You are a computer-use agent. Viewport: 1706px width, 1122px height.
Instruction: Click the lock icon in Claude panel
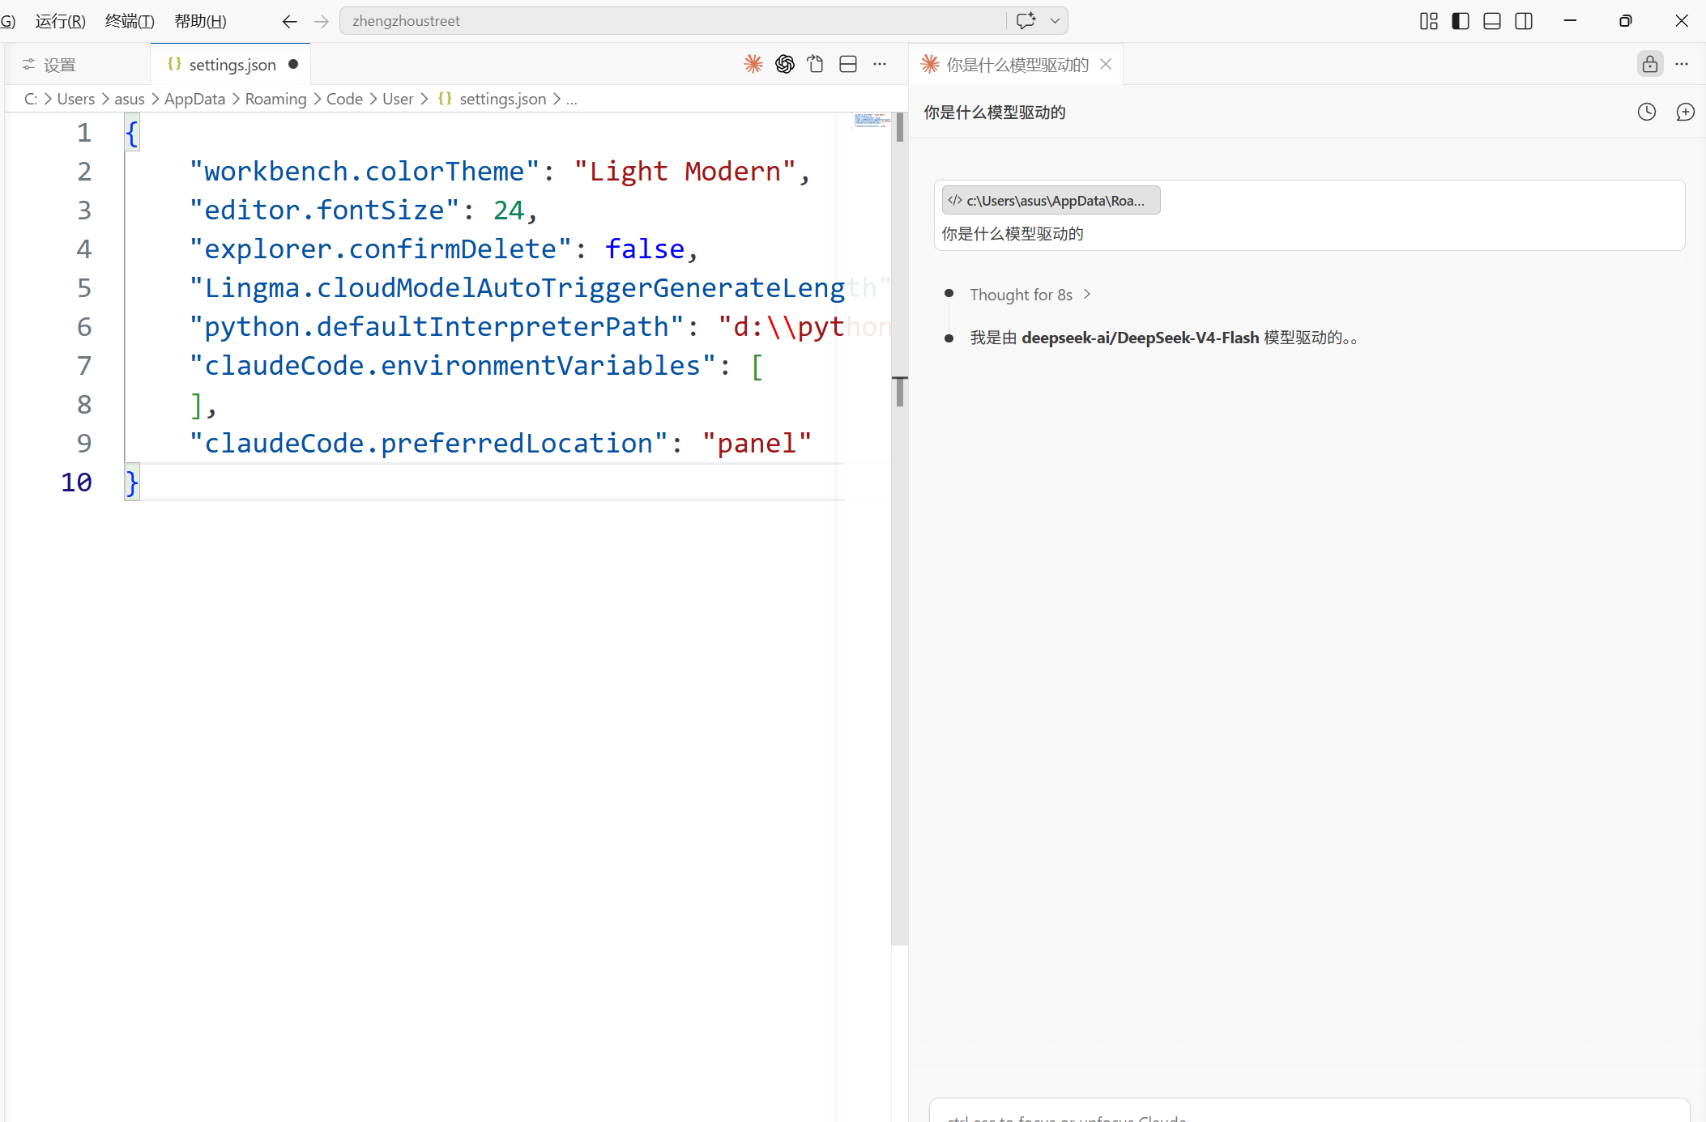[1649, 64]
